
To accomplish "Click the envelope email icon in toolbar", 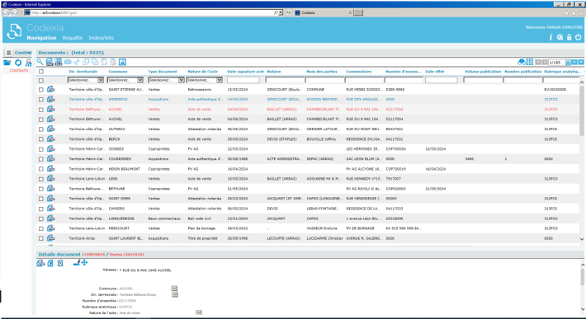I will coord(68,62).
